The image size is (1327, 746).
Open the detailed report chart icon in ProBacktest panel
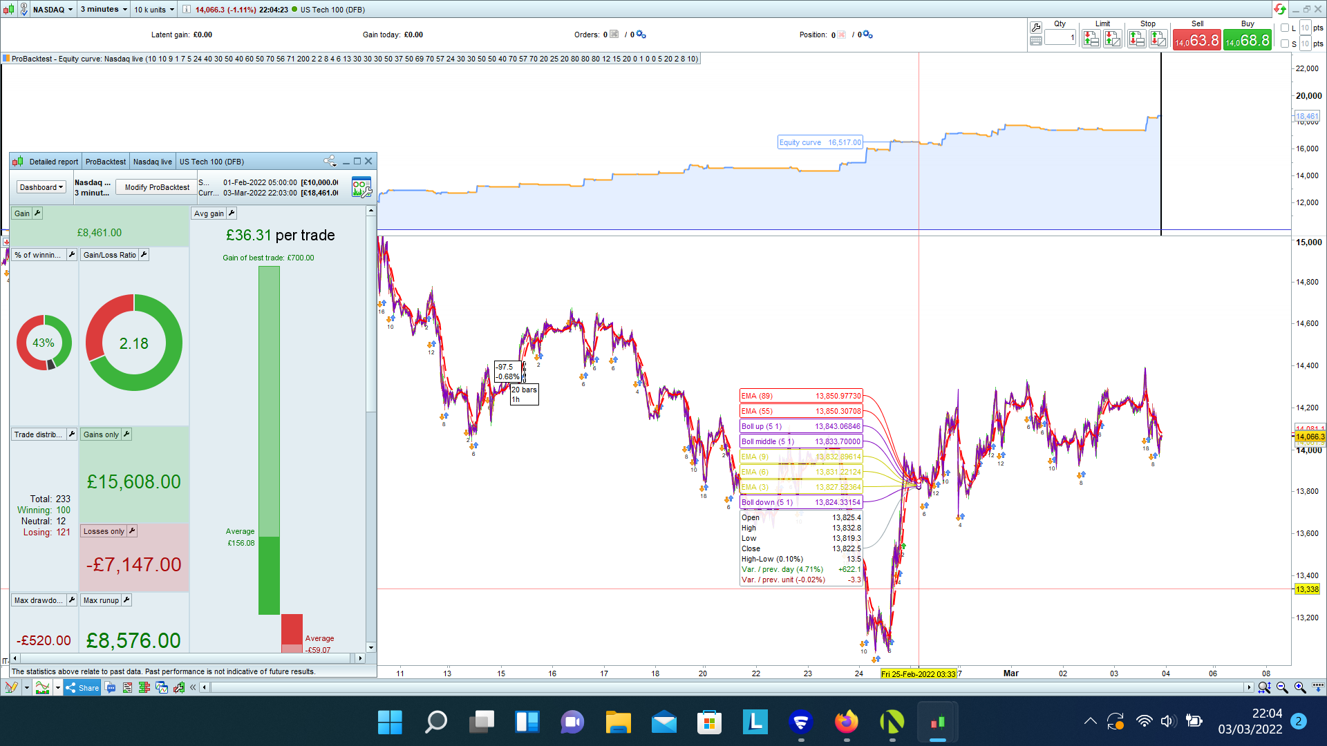coord(361,187)
